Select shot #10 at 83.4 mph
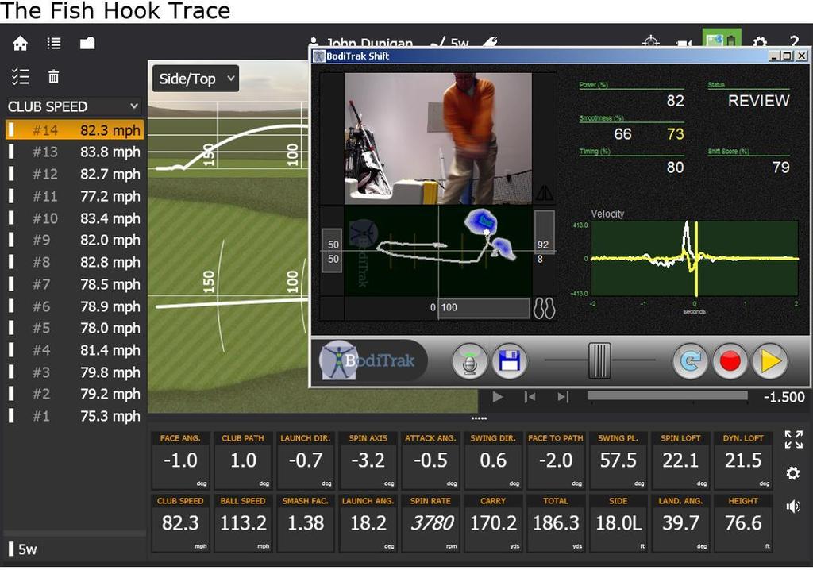 pyautogui.click(x=86, y=218)
